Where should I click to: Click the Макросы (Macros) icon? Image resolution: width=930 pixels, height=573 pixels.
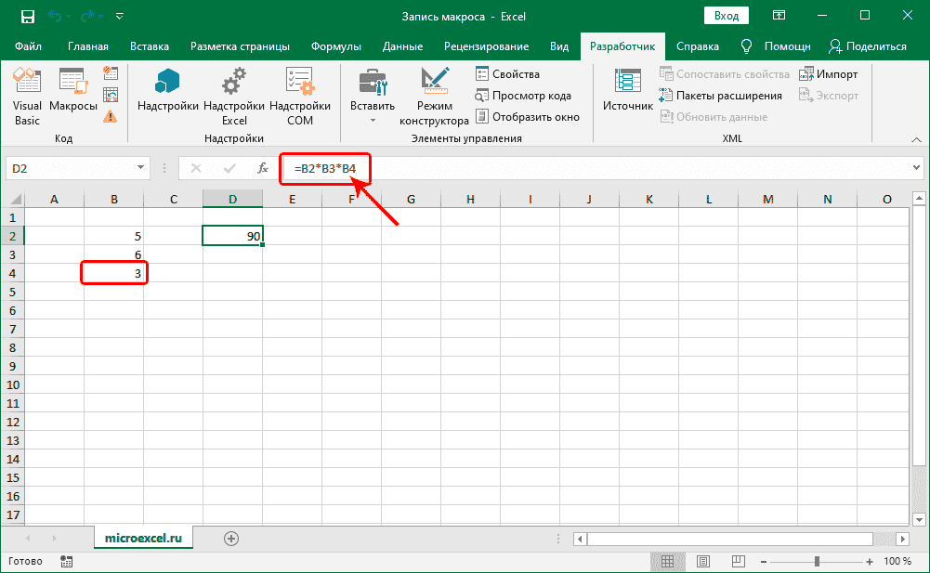coord(72,96)
